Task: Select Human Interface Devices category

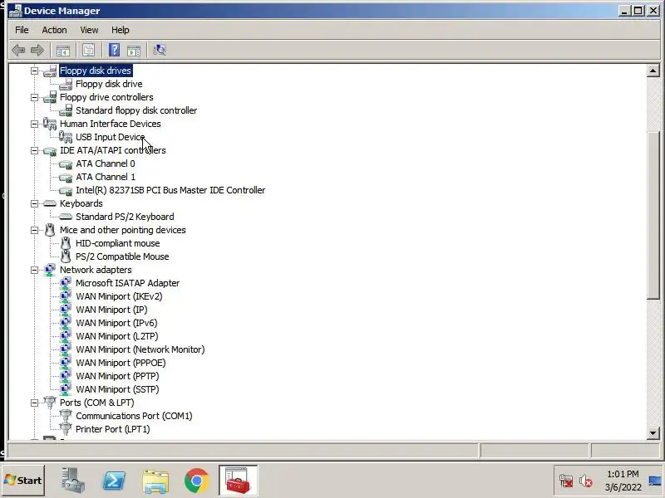Action: tap(110, 124)
